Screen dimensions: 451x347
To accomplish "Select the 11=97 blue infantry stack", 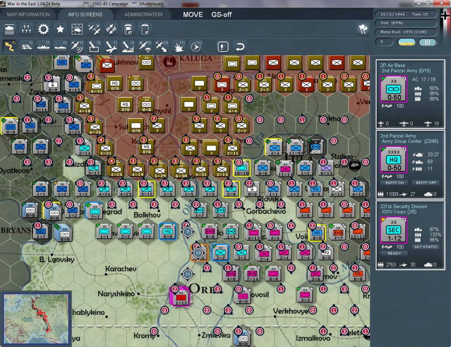I will tap(296, 147).
